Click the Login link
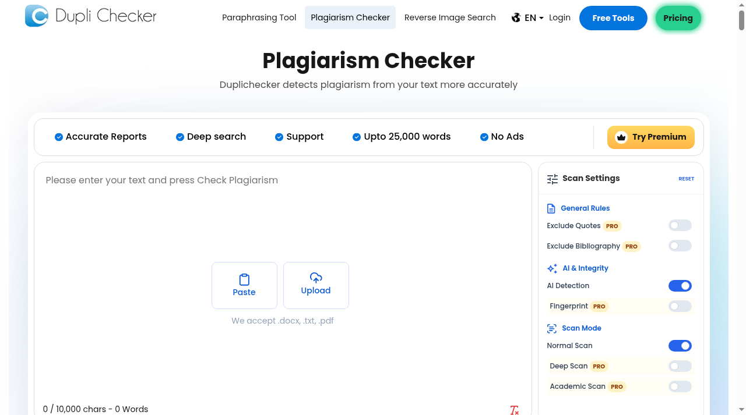Screen dimensions: 746x415 pos(559,17)
